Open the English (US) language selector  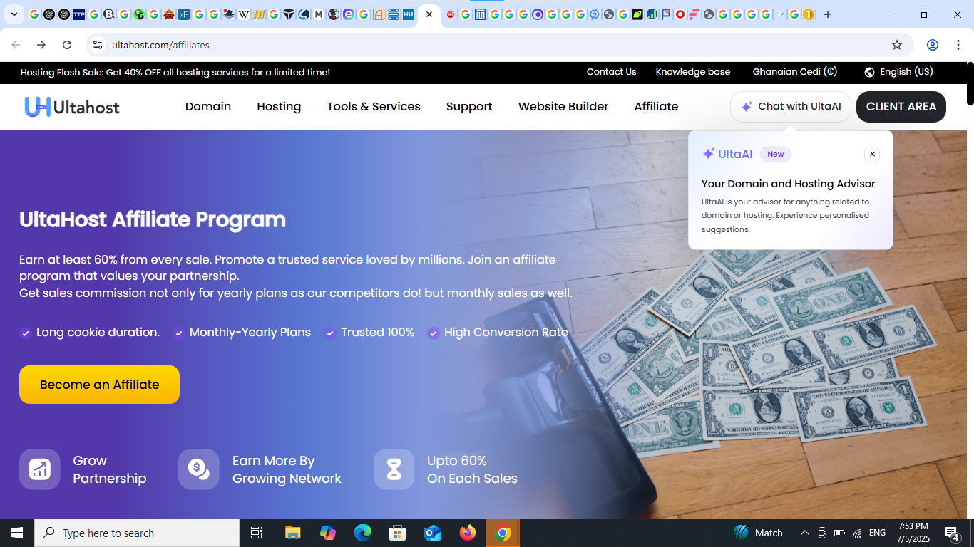(898, 72)
